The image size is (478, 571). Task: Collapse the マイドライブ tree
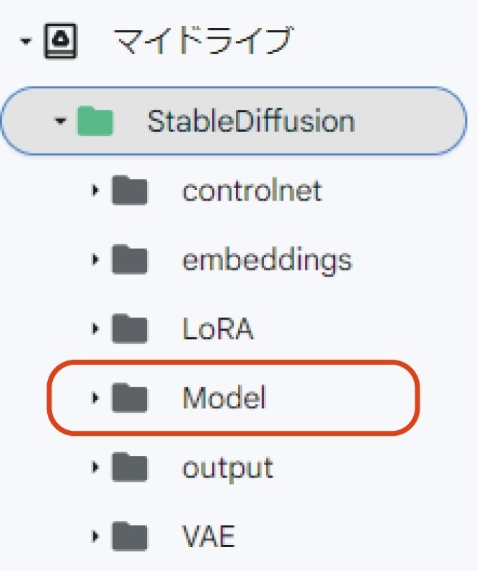tap(26, 42)
